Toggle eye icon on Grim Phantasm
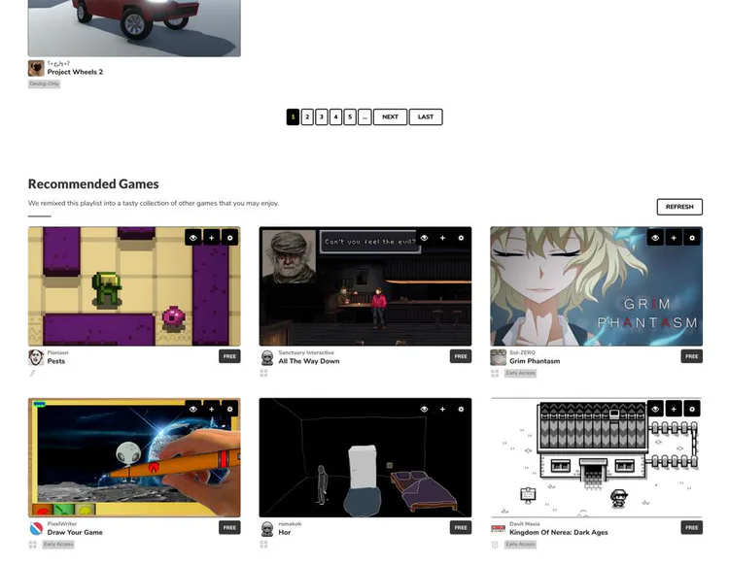This screenshot has width=729, height=563. 655,238
